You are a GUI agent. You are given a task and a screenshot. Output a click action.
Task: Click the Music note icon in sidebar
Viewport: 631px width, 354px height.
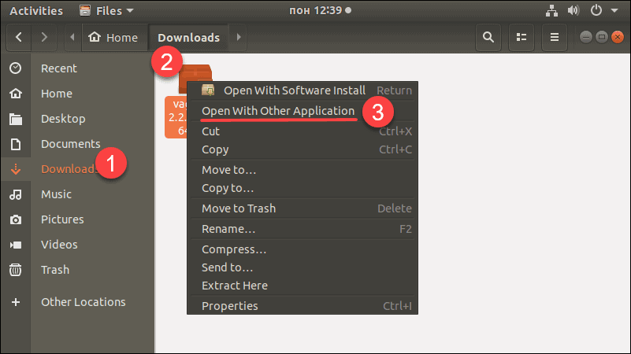pyautogui.click(x=15, y=194)
